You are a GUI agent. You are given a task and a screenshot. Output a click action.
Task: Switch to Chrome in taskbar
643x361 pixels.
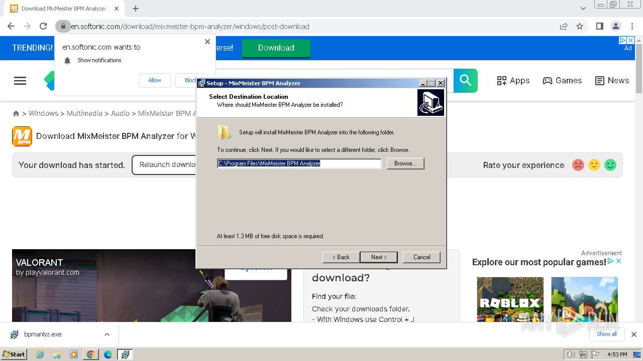[x=91, y=354]
